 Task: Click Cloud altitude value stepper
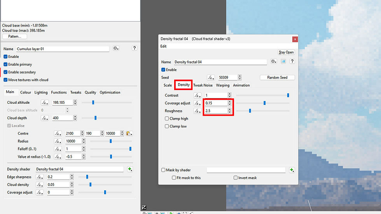point(75,103)
